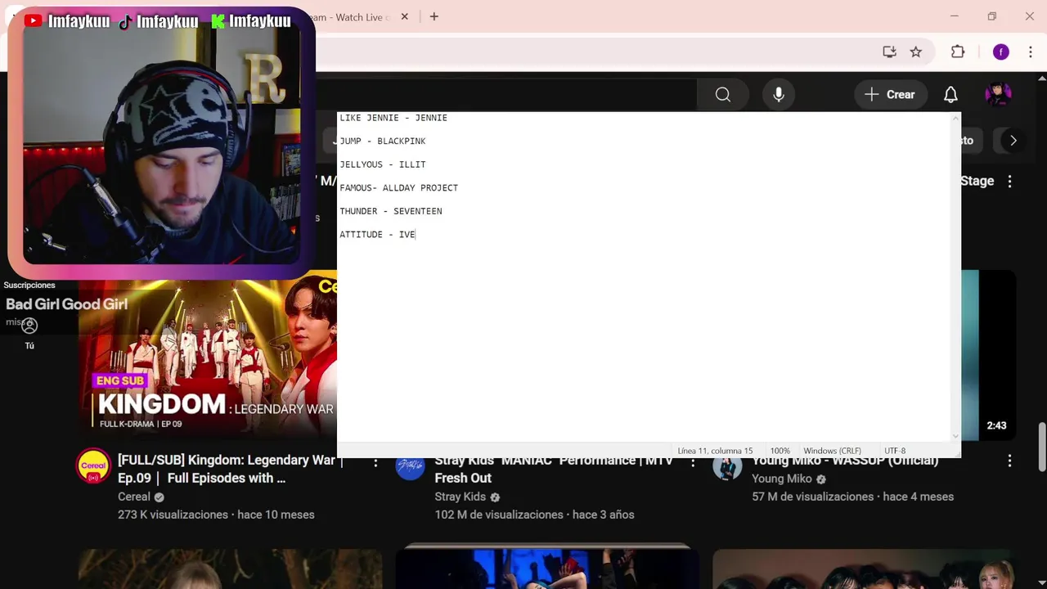Click the ATTITUDE - IVE line
1047x589 pixels.
click(x=377, y=234)
